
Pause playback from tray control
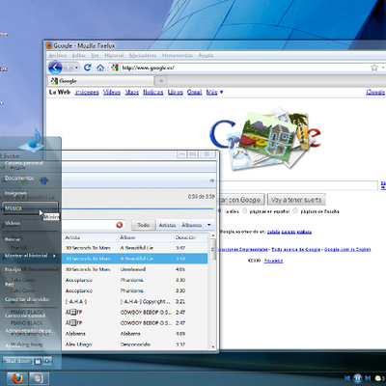click(x=357, y=378)
